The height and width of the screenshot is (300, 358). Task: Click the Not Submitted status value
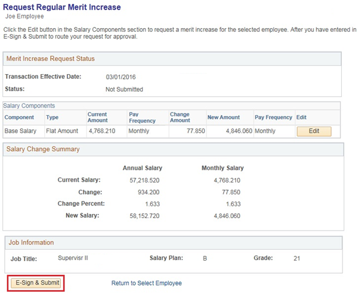point(124,90)
